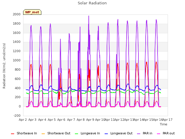Click the green Longwave In legend swatch

pos(77,134)
